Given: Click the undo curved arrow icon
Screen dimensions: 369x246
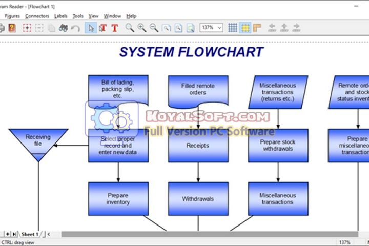Looking at the screenshot, I should point(75,28).
